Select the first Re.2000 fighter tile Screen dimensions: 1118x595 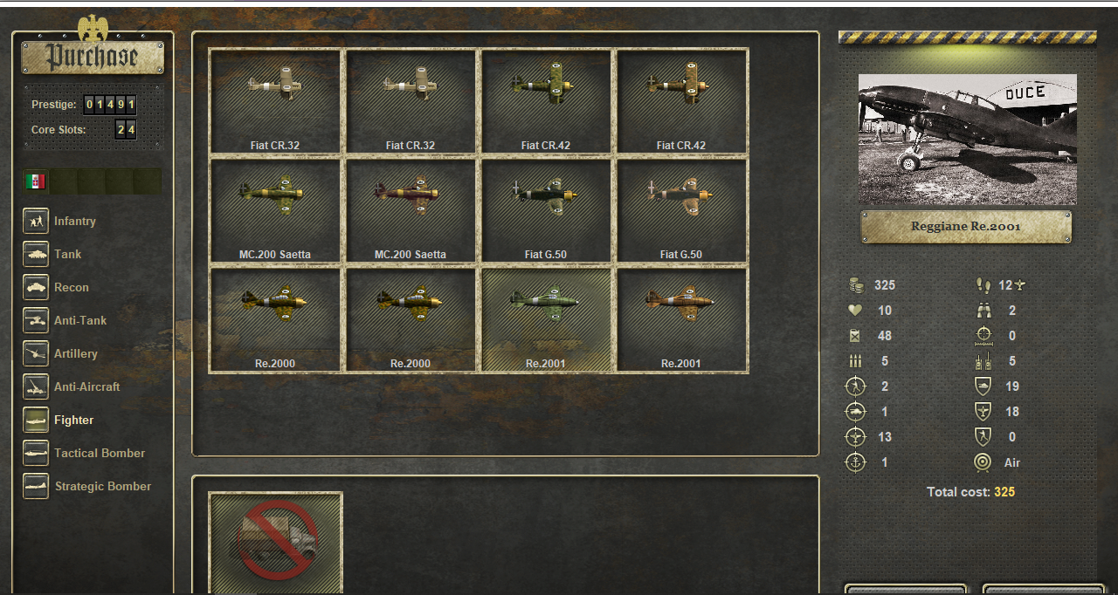click(x=275, y=318)
